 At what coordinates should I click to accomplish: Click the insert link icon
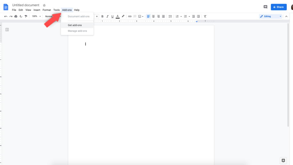(130, 16)
